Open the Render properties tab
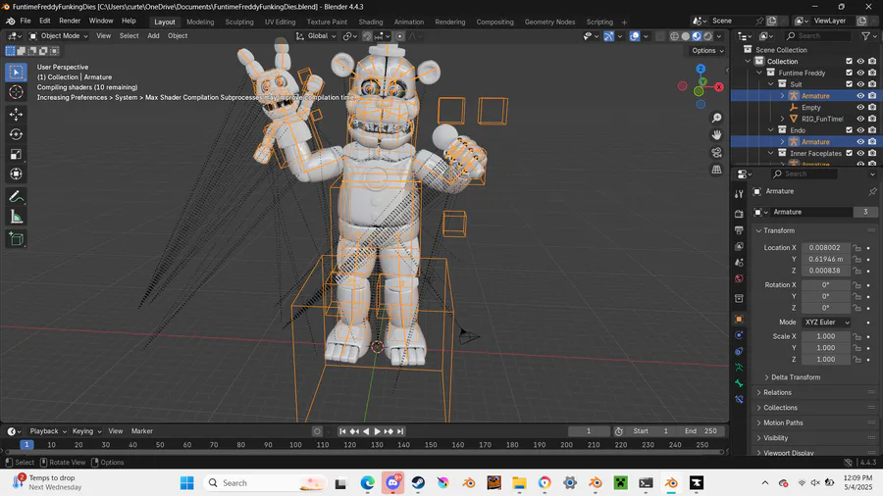This screenshot has width=883, height=496. pos(739,214)
